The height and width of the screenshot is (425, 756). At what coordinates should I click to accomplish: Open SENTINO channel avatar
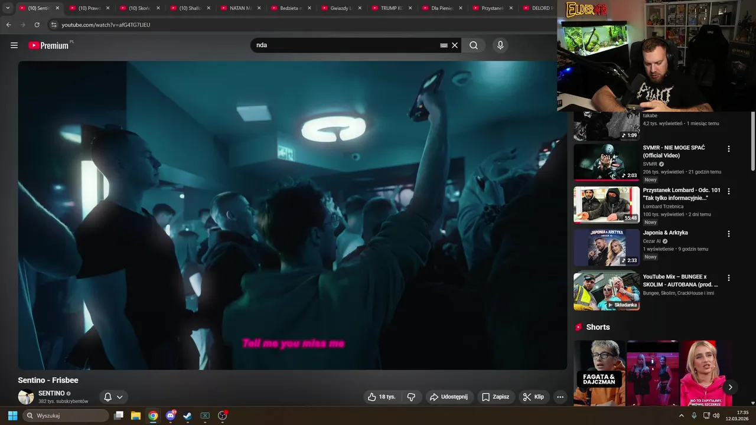coord(26,397)
